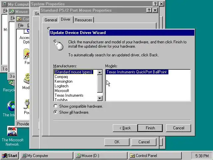
Task: Click OK in Mouse Properties dialog
Action: pyautogui.click(x=117, y=142)
